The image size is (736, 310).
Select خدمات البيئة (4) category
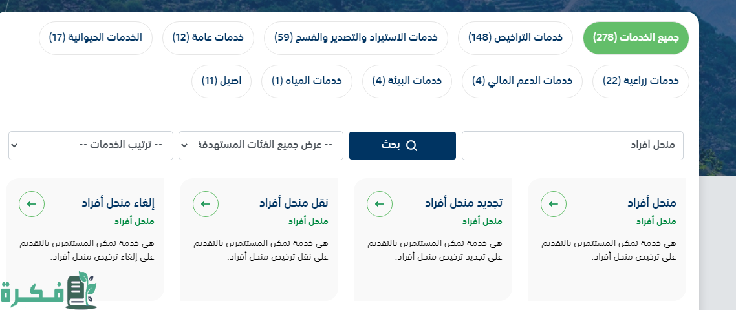pos(407,81)
